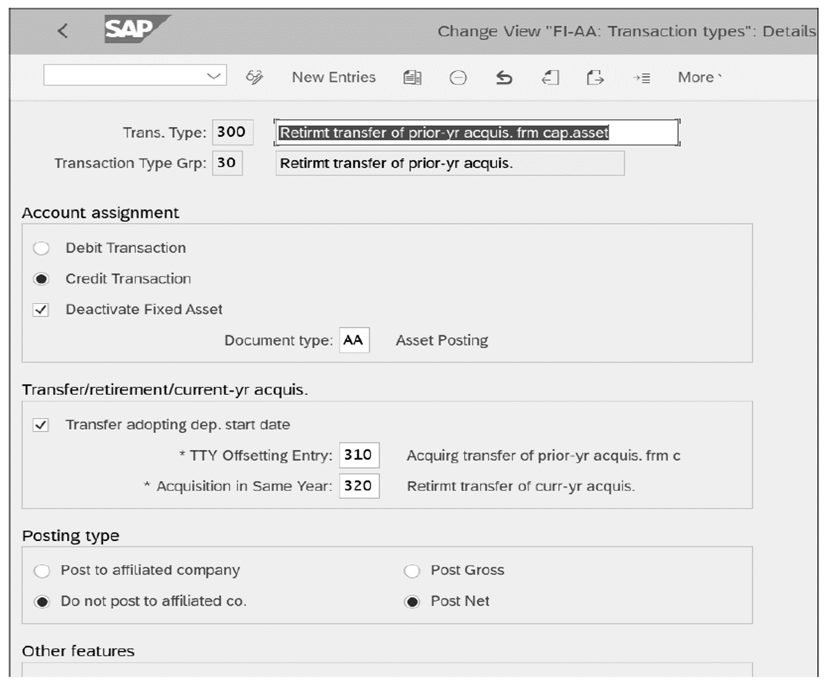This screenshot has width=832, height=687.
Task: Uncheck Deactivate Fixed Asset
Action: pos(42,309)
